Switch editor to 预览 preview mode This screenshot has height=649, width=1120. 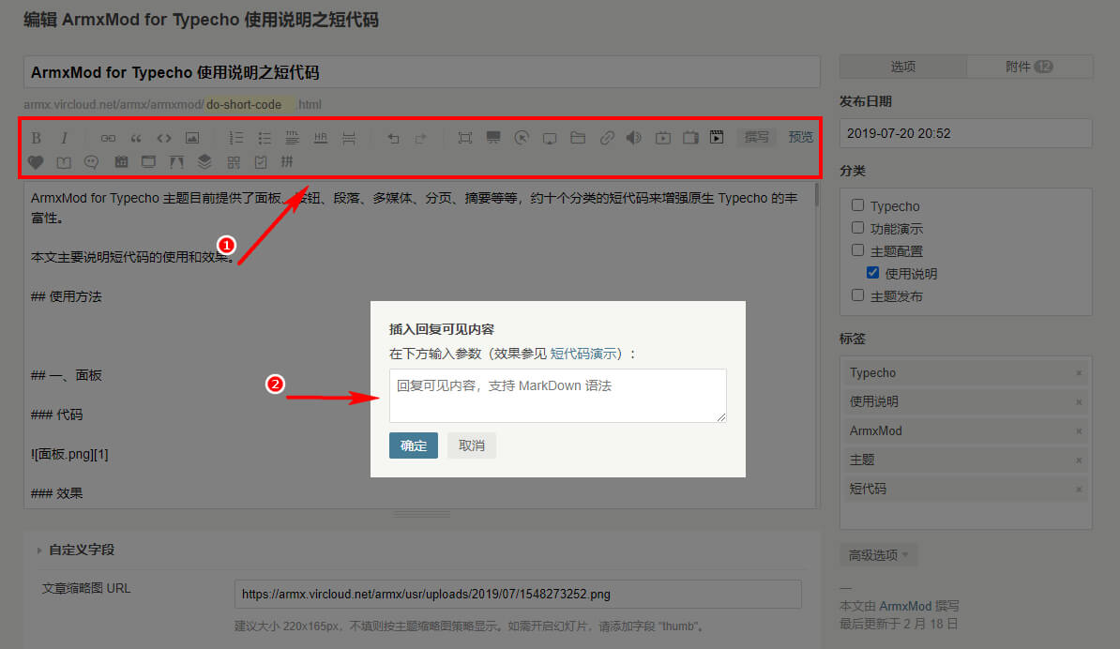[x=801, y=137]
